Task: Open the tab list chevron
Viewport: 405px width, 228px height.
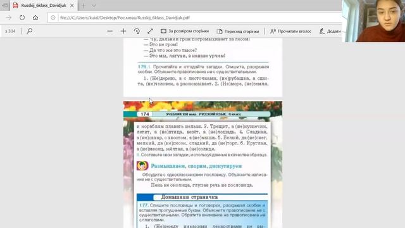Action: [94, 6]
